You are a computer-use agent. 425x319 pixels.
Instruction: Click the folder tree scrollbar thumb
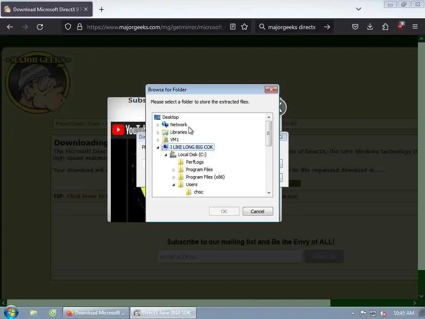coord(269,133)
